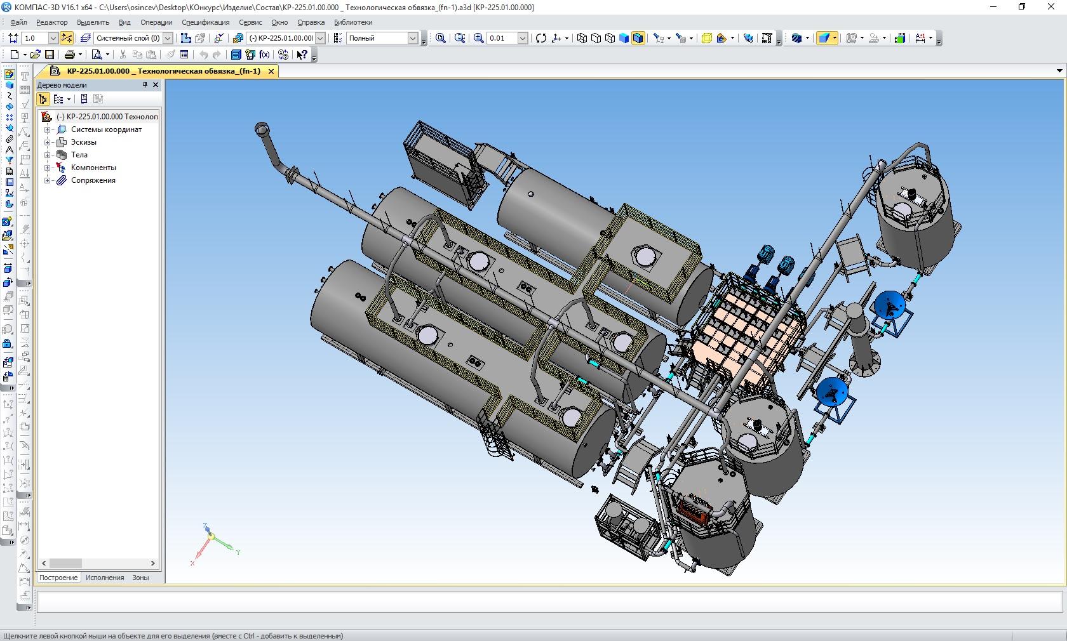Image resolution: width=1067 pixels, height=641 pixels.
Task: Open the Спецификация menu
Action: click(x=205, y=22)
